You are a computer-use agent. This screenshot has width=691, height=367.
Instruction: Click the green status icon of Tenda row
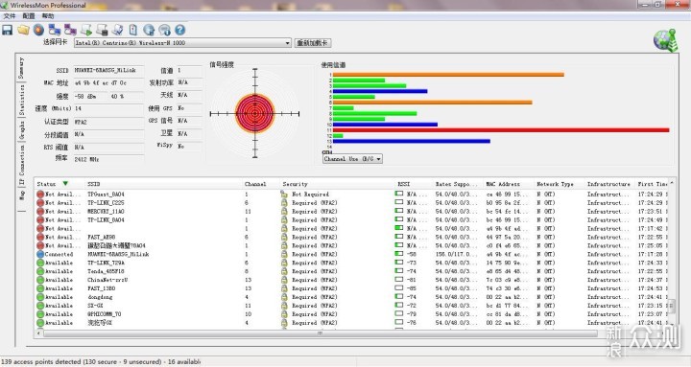(x=40, y=271)
